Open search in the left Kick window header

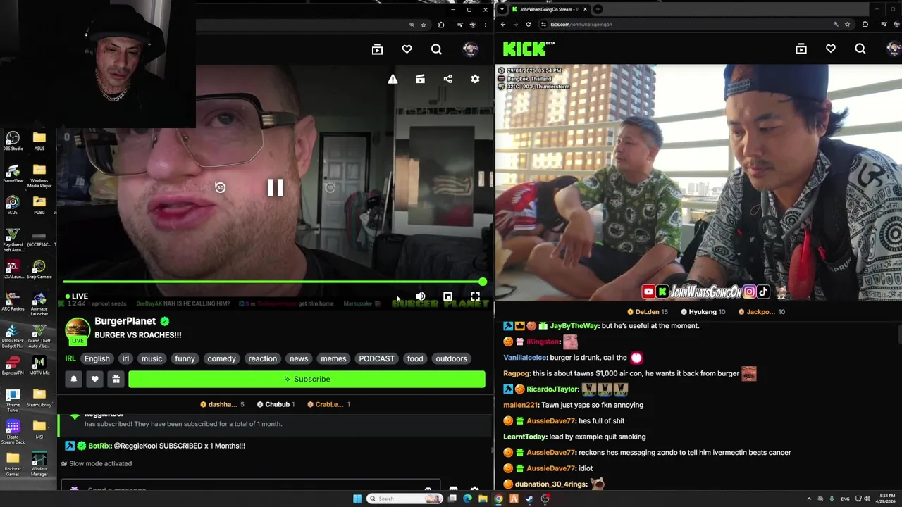tap(436, 49)
